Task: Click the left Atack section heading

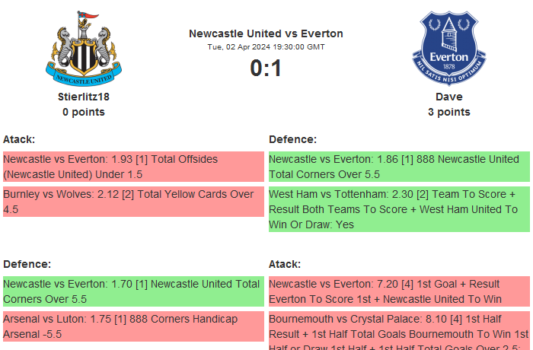Action: (19, 139)
